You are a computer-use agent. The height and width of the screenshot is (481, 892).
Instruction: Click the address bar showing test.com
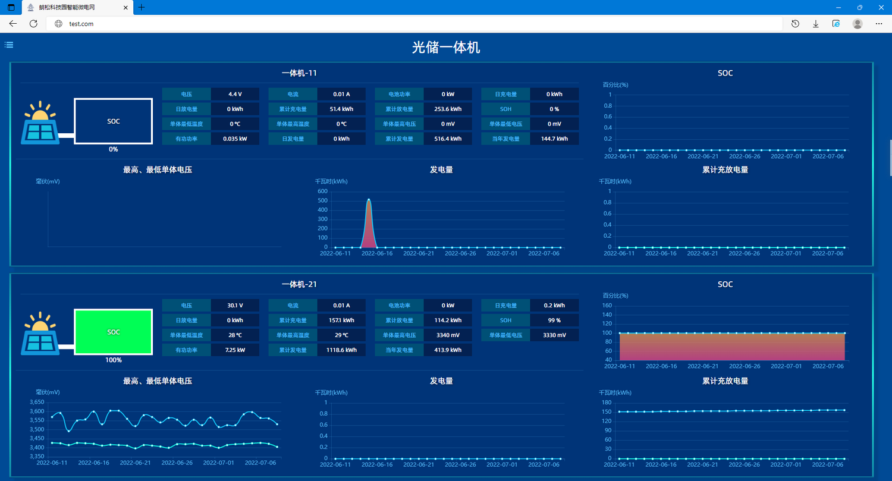pos(416,24)
